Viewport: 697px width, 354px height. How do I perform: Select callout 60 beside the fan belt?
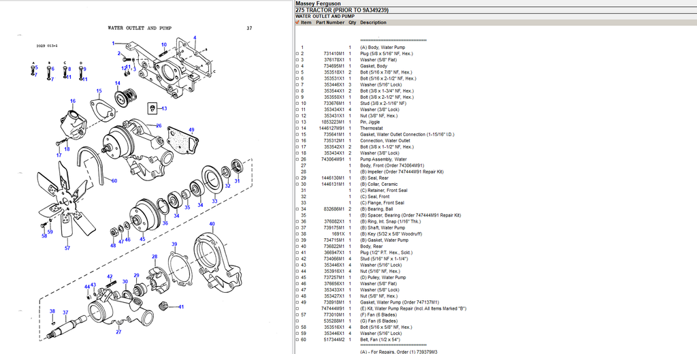point(114,181)
